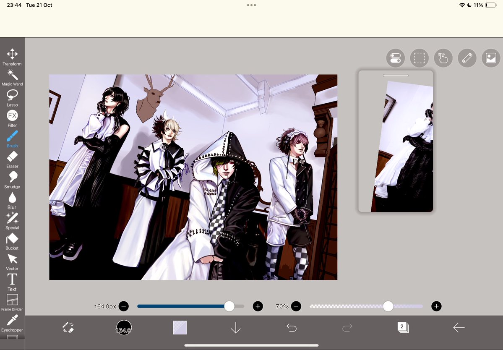Increase opacity with plus button
The height and width of the screenshot is (350, 503).
[436, 306]
